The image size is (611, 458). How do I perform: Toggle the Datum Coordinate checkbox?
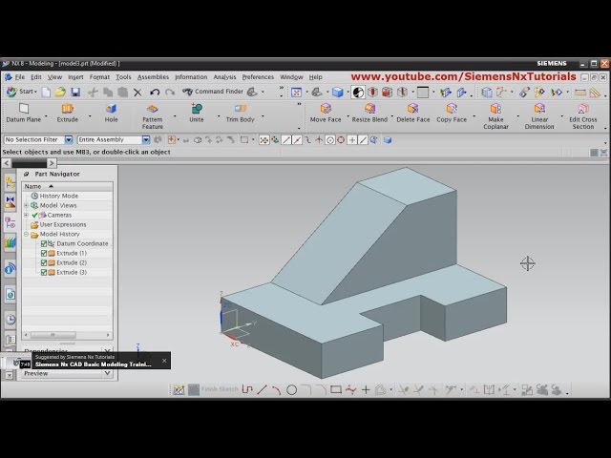44,244
